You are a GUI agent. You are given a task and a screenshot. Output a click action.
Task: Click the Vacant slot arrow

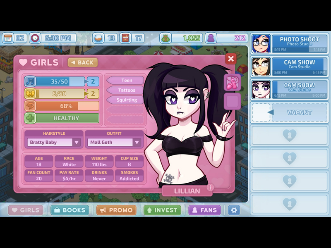click(271, 112)
